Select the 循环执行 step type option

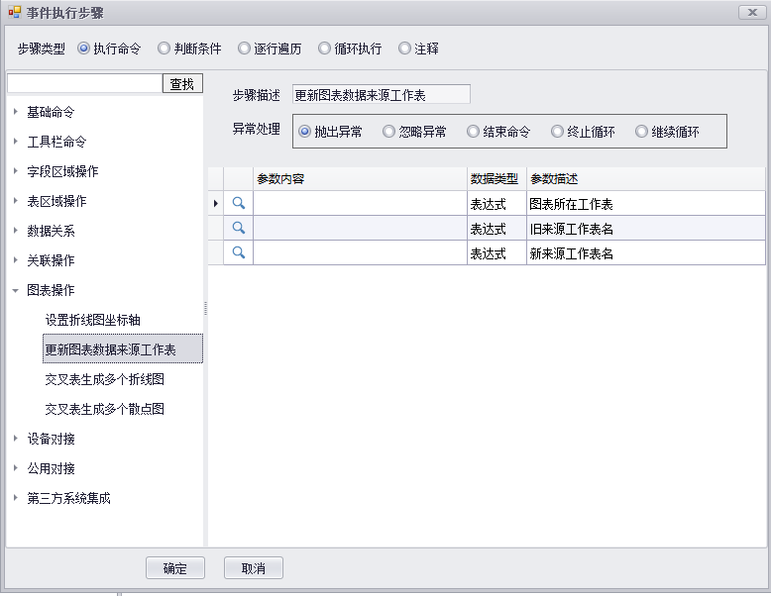pos(325,49)
